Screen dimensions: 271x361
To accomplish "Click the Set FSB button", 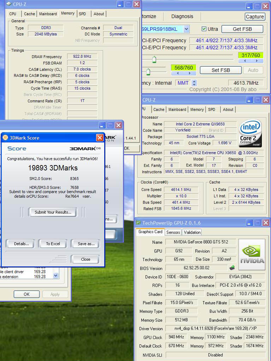I will 221,70.
